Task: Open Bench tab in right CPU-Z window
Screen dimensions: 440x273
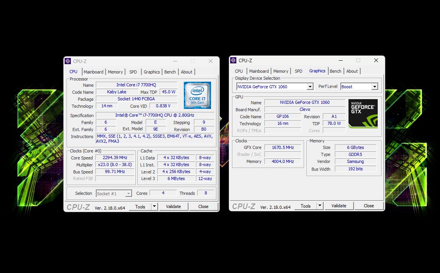Action: coord(336,71)
